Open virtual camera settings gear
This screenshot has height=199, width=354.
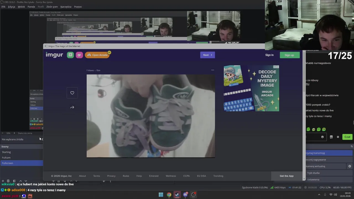pyautogui.click(x=350, y=166)
